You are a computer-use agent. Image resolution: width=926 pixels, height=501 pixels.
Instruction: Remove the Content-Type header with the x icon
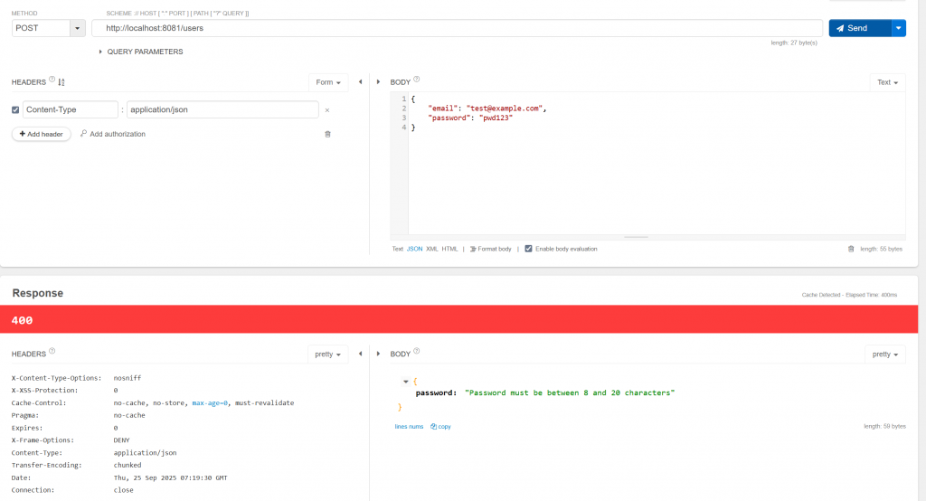(327, 110)
